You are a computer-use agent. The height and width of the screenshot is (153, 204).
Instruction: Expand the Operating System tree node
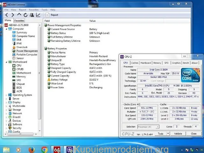click(6, 95)
